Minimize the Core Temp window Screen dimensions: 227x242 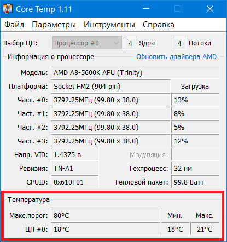(146, 9)
